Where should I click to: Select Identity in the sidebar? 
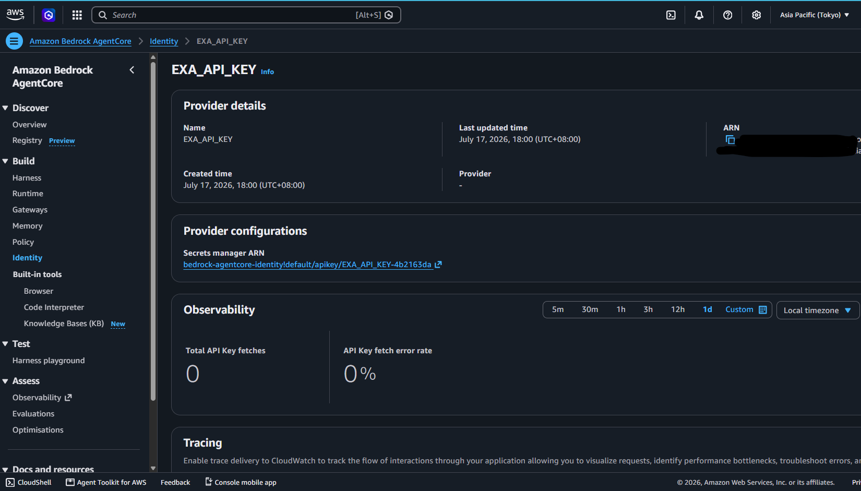(28, 258)
